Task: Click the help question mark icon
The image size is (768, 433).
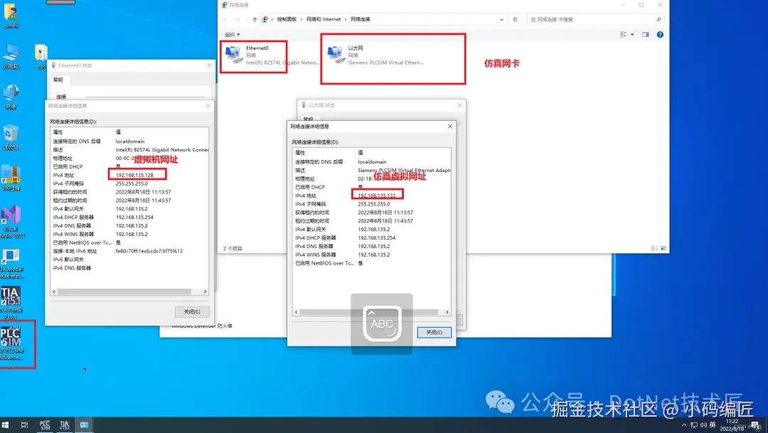Action: [660, 34]
